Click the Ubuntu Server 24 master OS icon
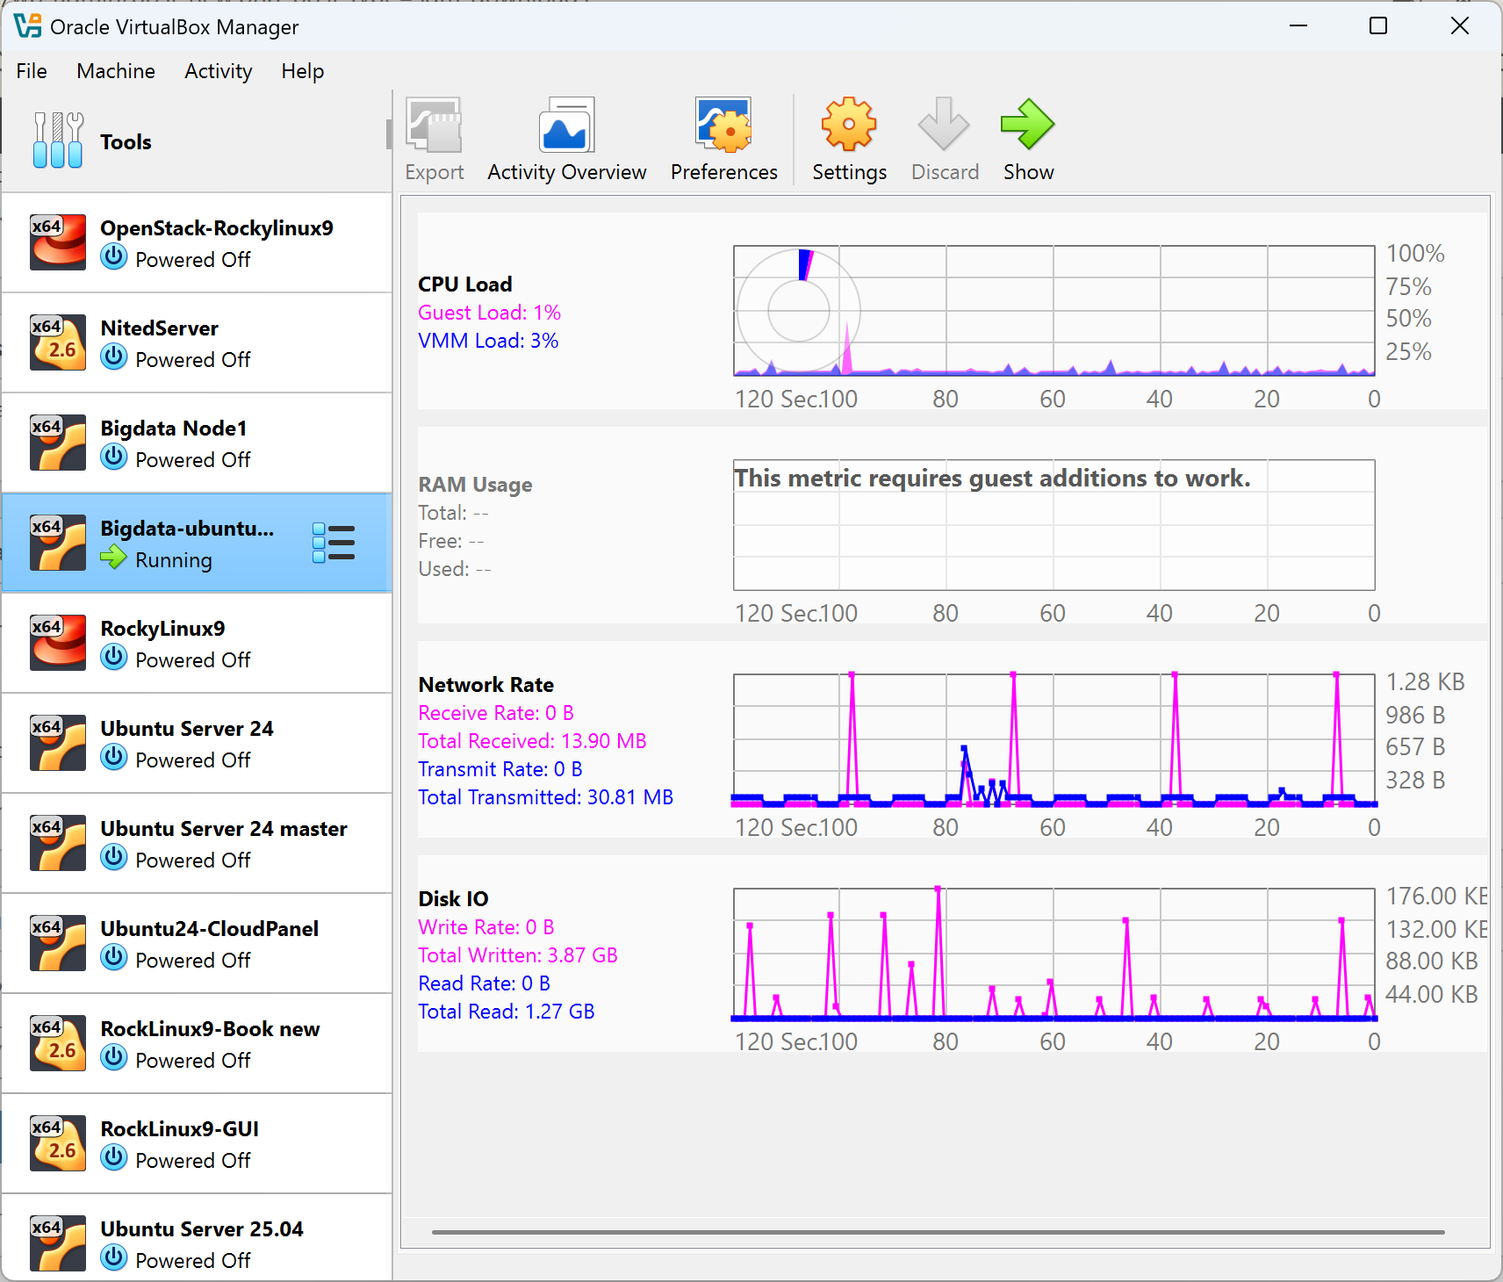 click(x=58, y=843)
